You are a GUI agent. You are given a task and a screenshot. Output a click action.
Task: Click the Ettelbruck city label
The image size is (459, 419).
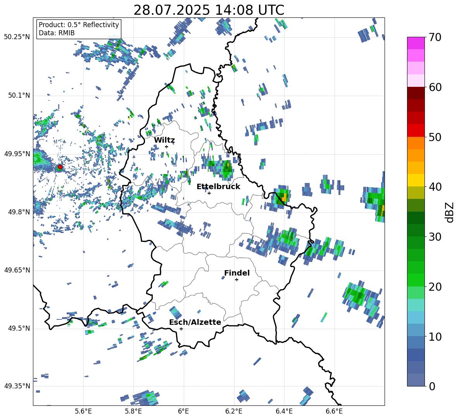[218, 187]
